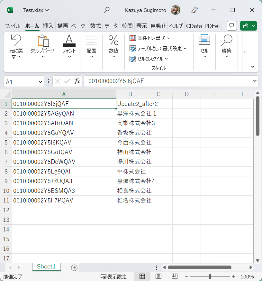The height and width of the screenshot is (281, 262).
Task: Switch to the CData tab
Action: point(194,26)
